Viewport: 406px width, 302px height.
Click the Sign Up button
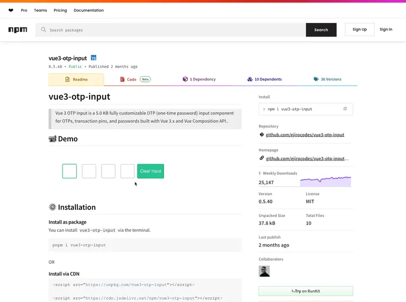coord(359,29)
